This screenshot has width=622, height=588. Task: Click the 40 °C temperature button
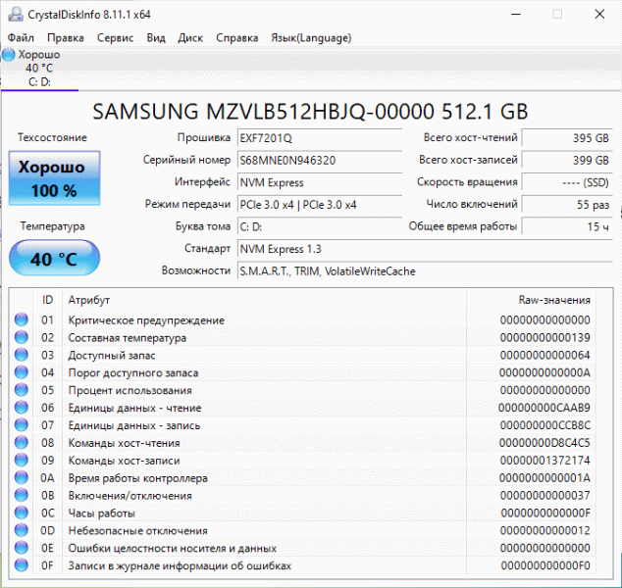click(x=54, y=258)
